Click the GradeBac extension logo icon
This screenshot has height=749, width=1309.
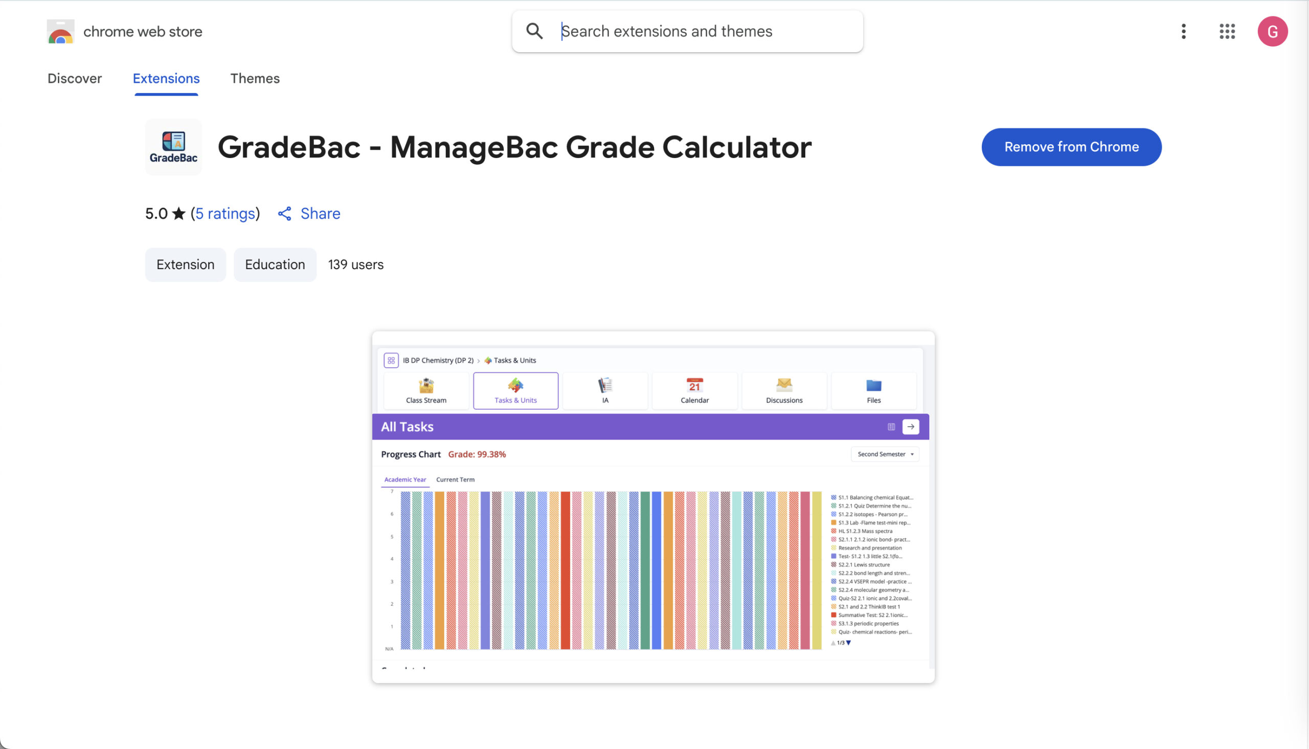[173, 147]
